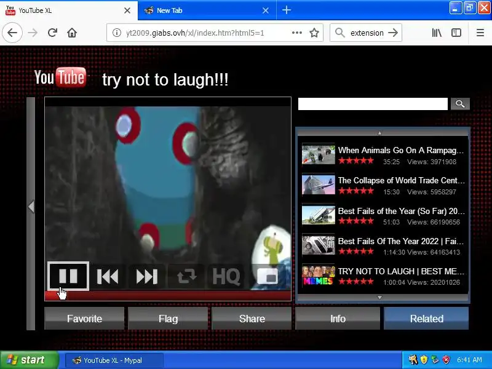492x369 pixels.
Task: Toggle the fullscreen view icon
Action: point(268,276)
